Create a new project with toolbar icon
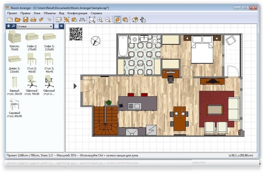This screenshot has height=173, width=263. [x=10, y=20]
